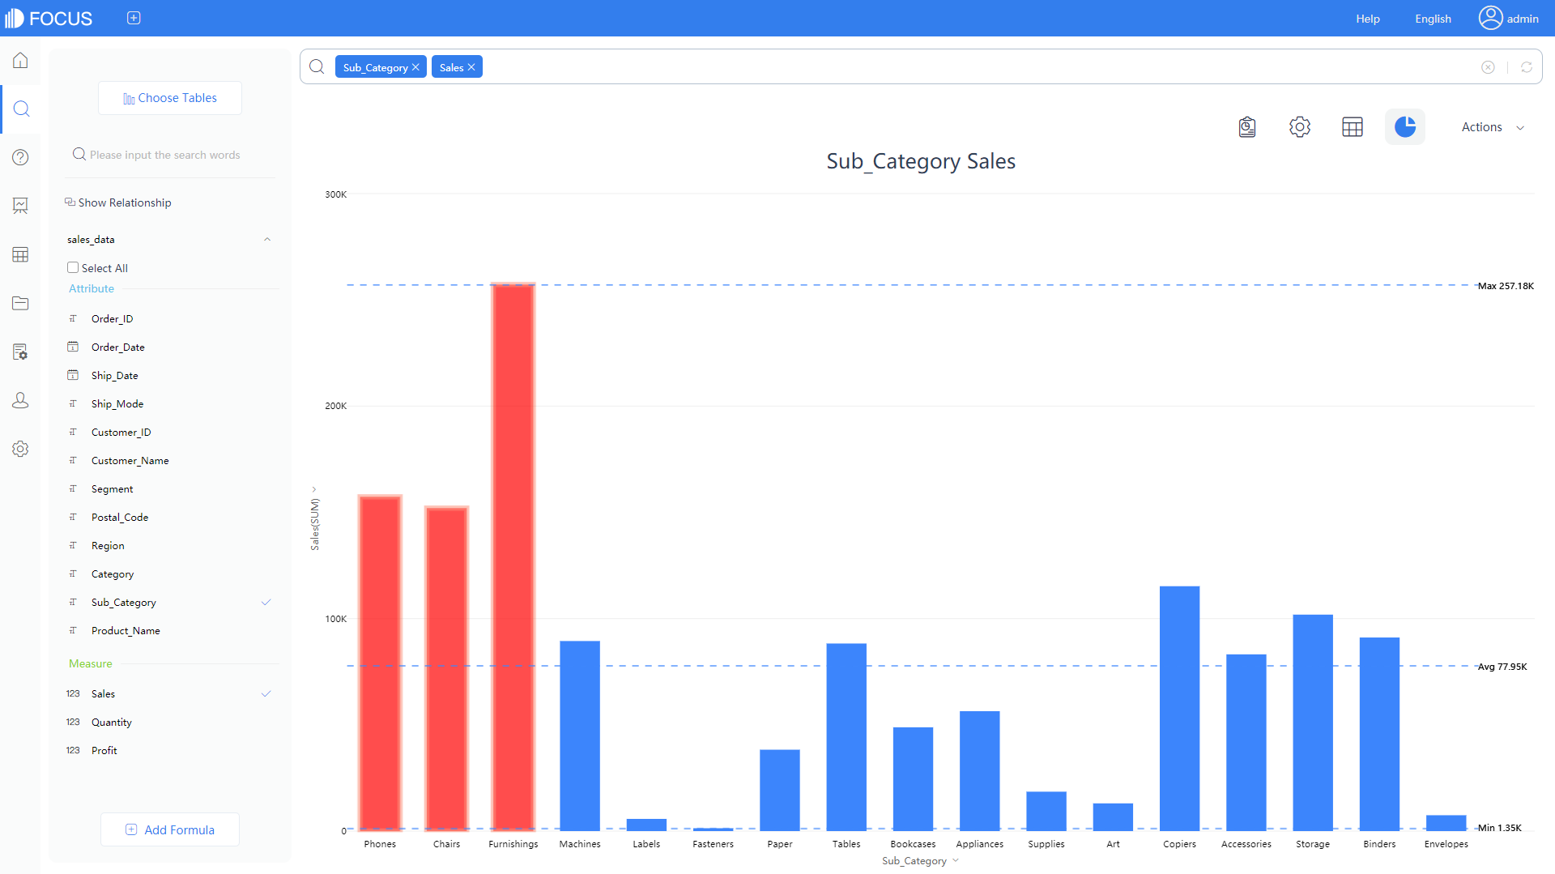The width and height of the screenshot is (1555, 874).
Task: Open the Sales(SUM) y-axis dropdown arrow
Action: (314, 489)
